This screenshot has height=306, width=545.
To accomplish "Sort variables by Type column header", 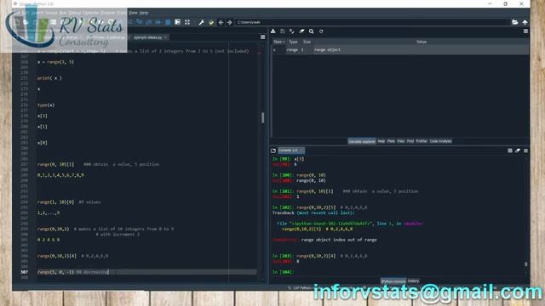I will [x=293, y=42].
